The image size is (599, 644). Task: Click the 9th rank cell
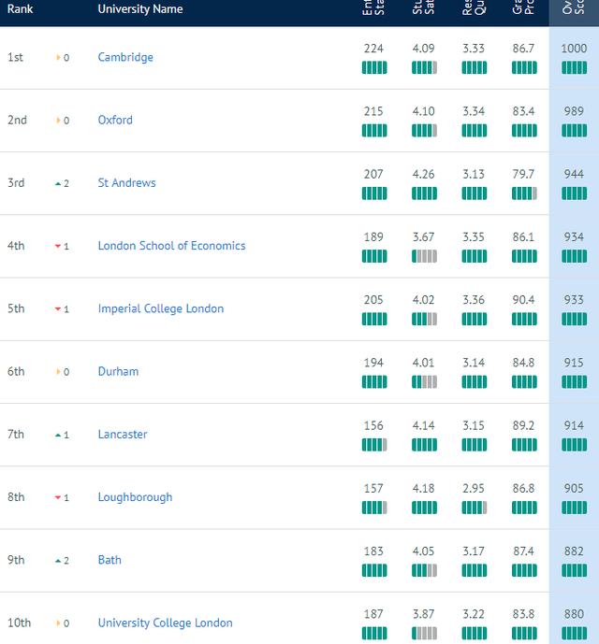coord(16,560)
